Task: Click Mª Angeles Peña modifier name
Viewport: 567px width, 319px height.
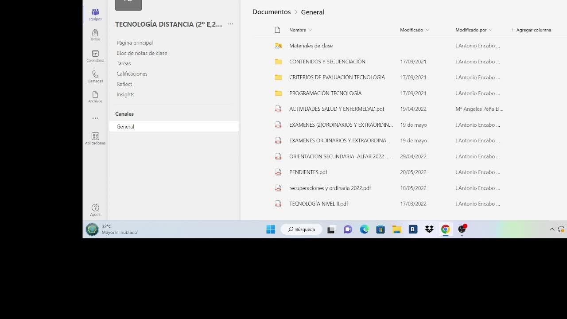Action: point(479,109)
